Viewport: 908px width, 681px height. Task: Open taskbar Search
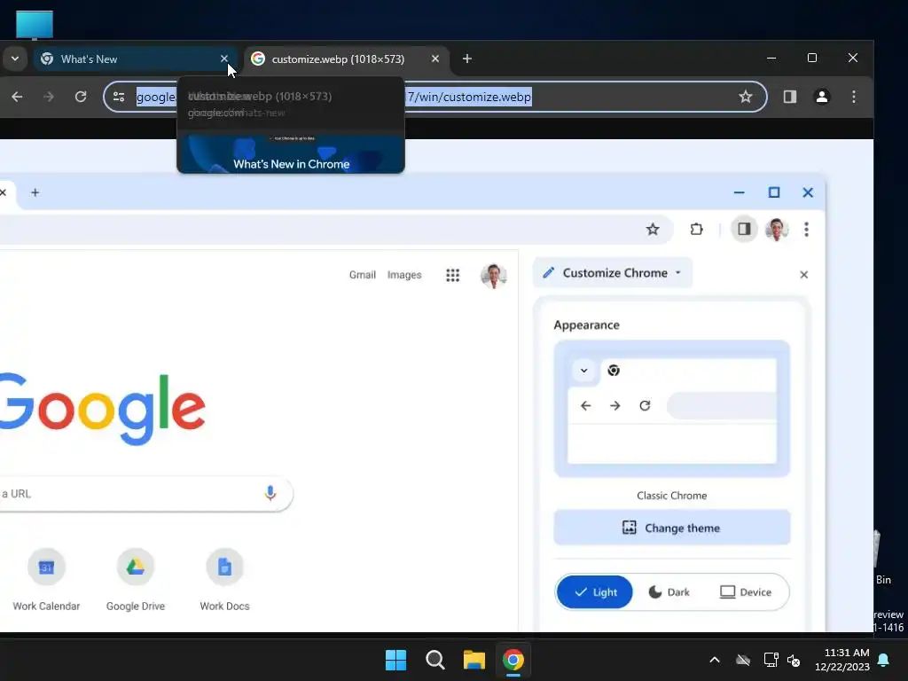[434, 660]
